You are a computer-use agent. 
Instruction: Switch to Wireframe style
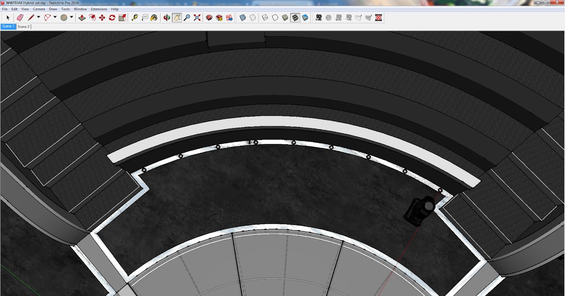pos(265,18)
